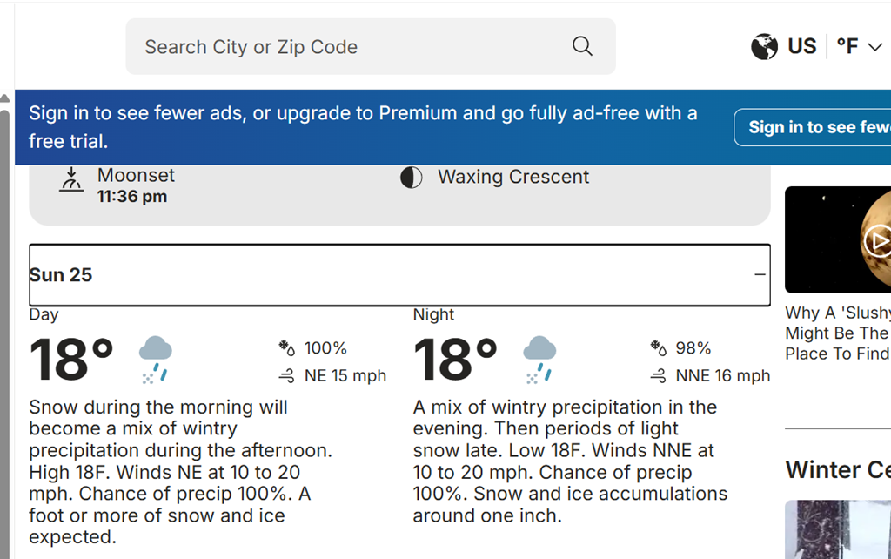Click the Day wintry mix weather icon

(155, 359)
